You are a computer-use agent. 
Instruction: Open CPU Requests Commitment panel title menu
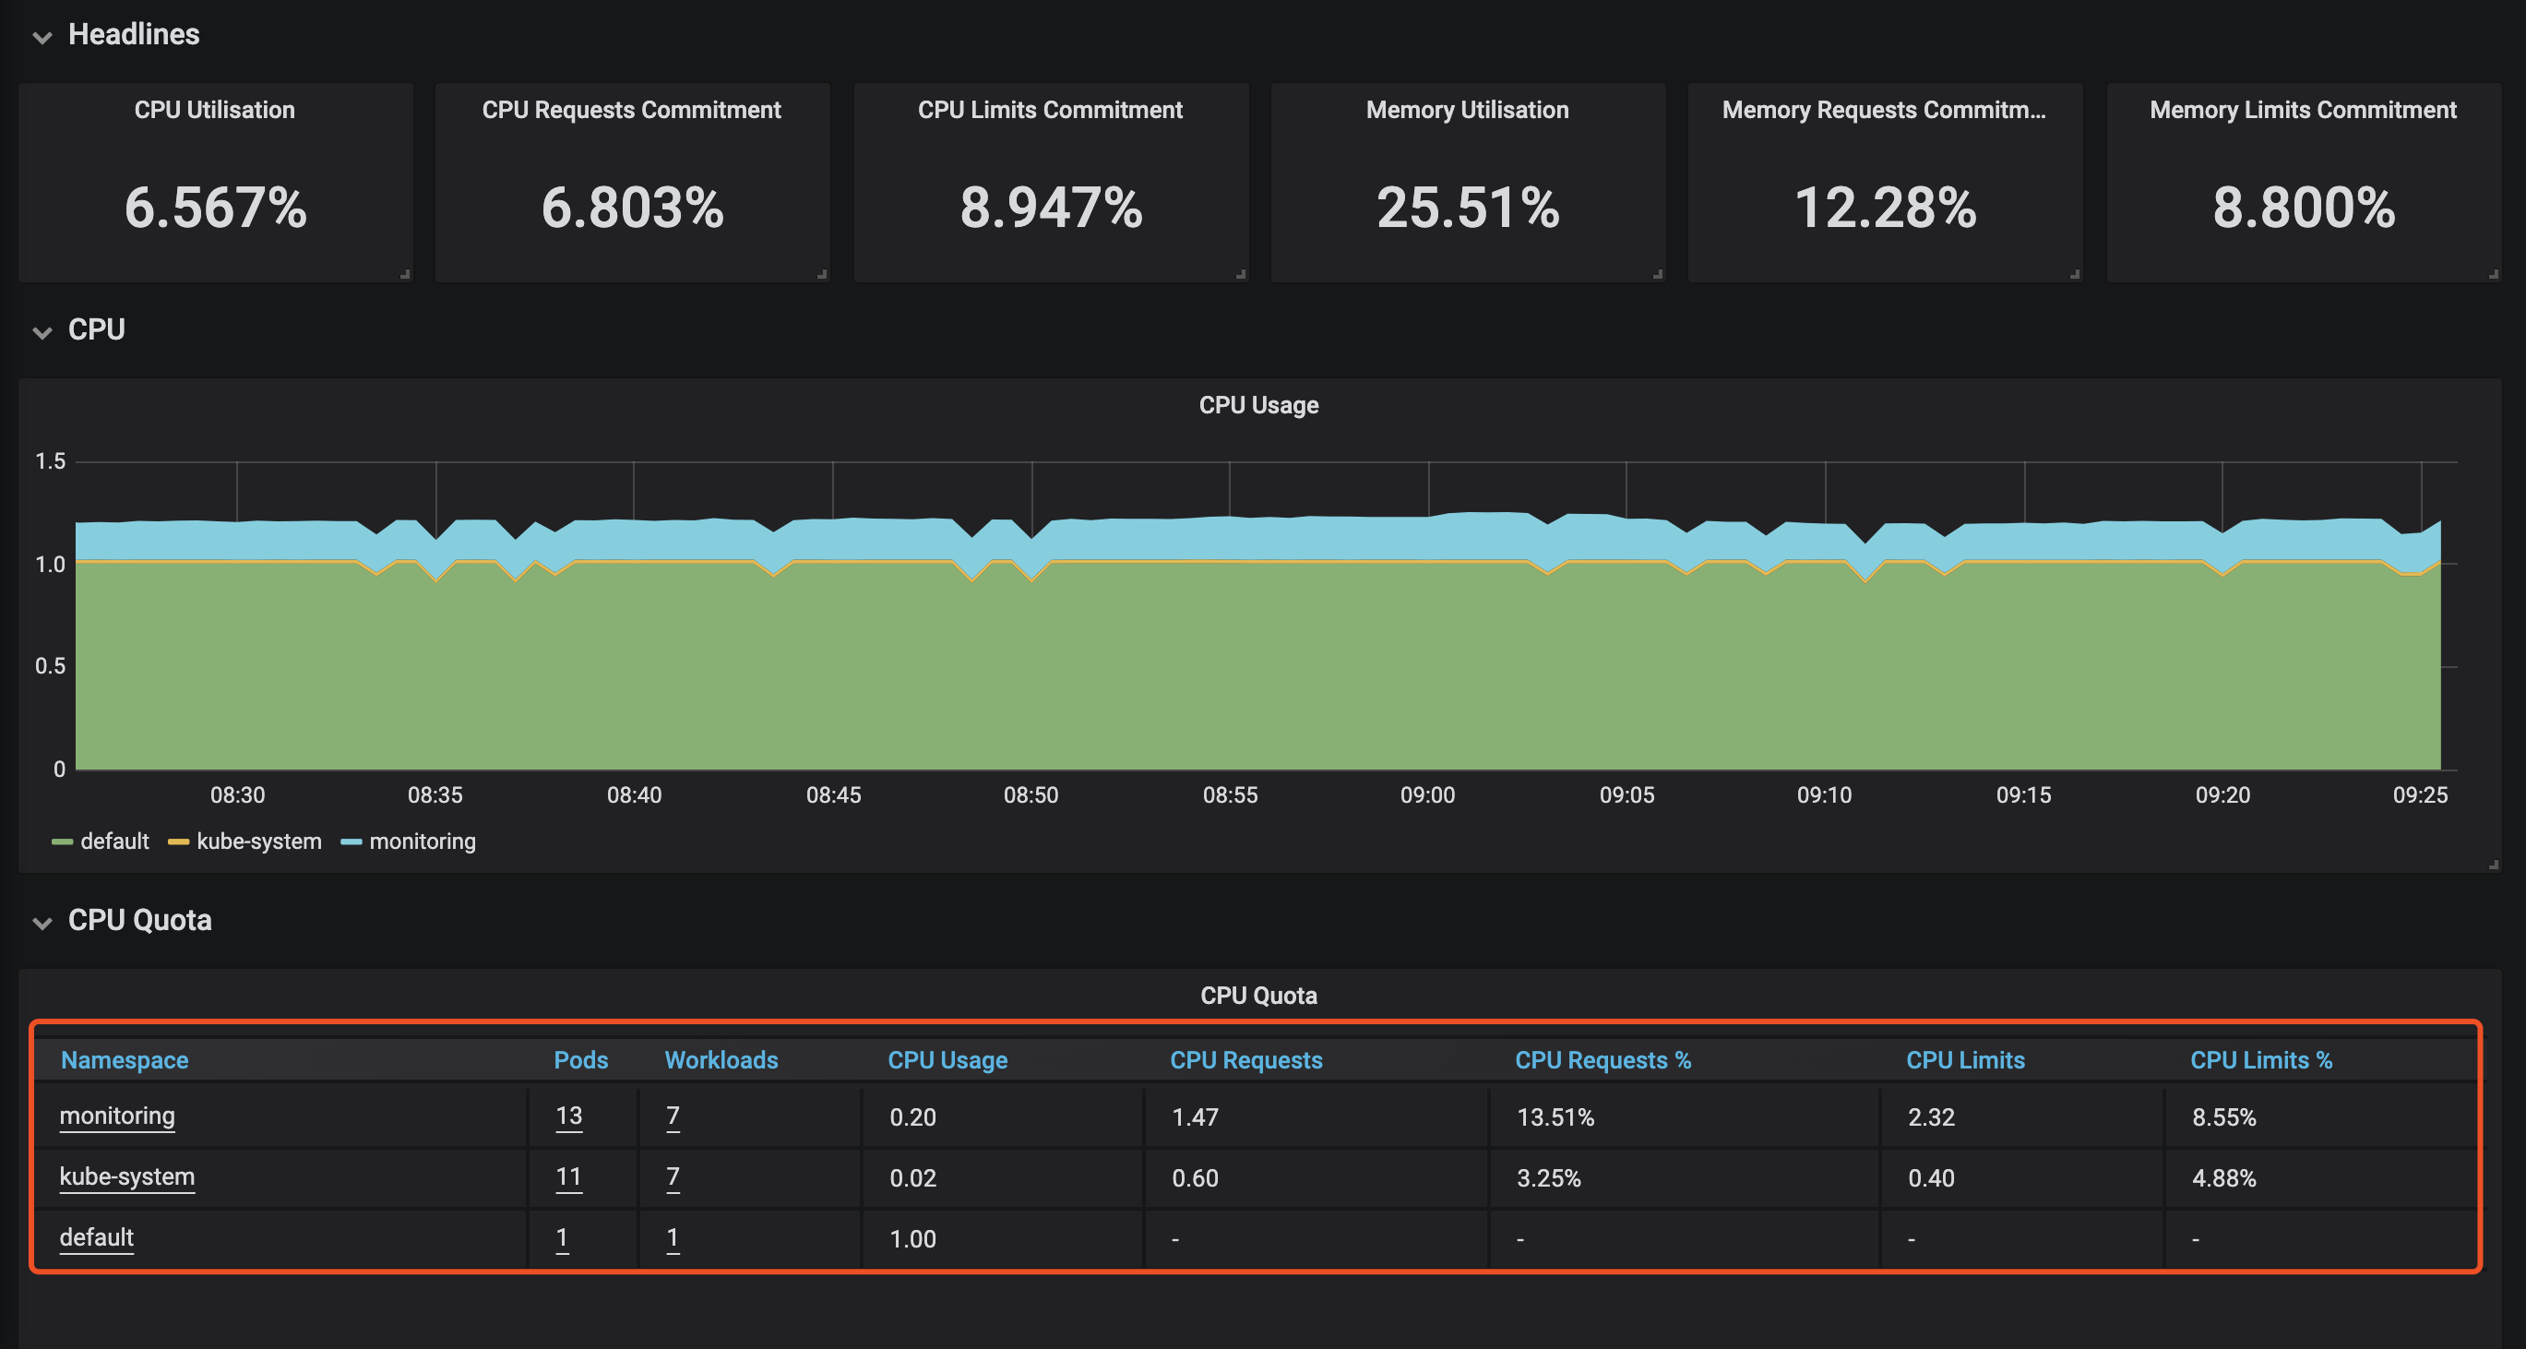[631, 110]
